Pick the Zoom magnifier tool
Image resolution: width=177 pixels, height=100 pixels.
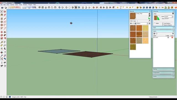coord(2,56)
